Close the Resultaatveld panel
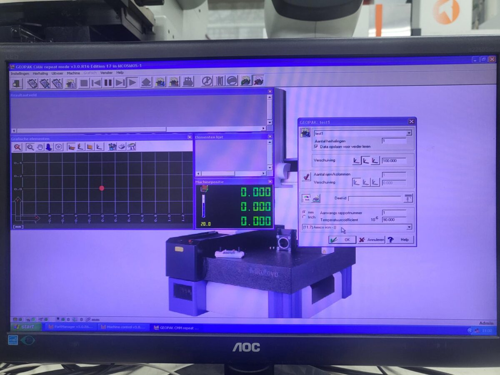 (x=270, y=91)
